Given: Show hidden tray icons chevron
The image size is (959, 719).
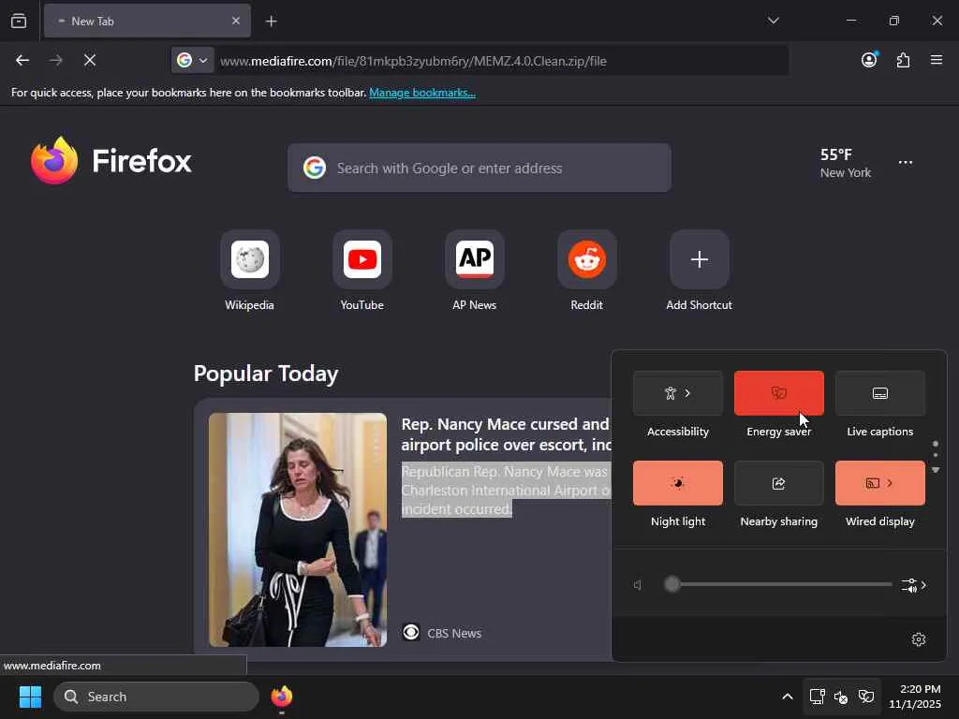Looking at the screenshot, I should 788,697.
